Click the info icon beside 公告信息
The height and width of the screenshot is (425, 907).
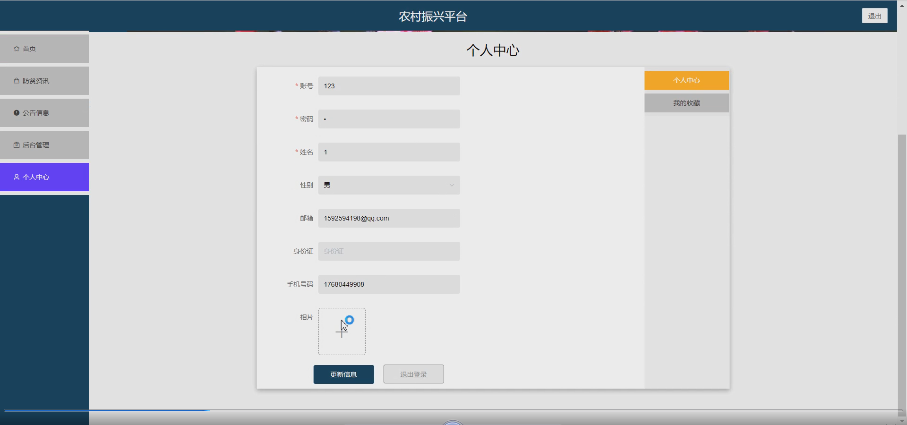click(16, 113)
